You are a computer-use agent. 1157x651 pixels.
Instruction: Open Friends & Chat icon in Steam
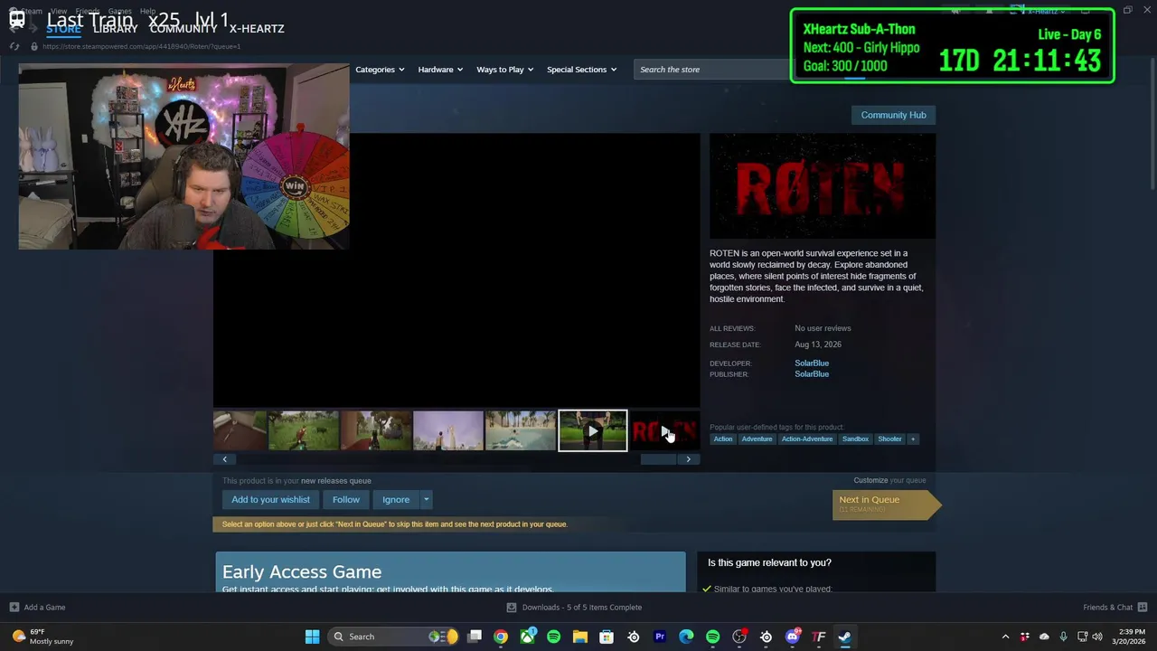pyautogui.click(x=1143, y=608)
